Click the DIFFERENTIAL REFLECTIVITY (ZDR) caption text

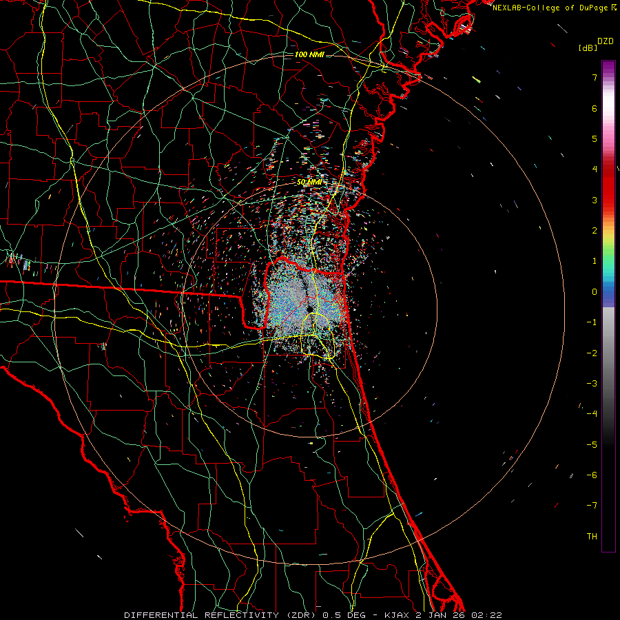point(221,615)
